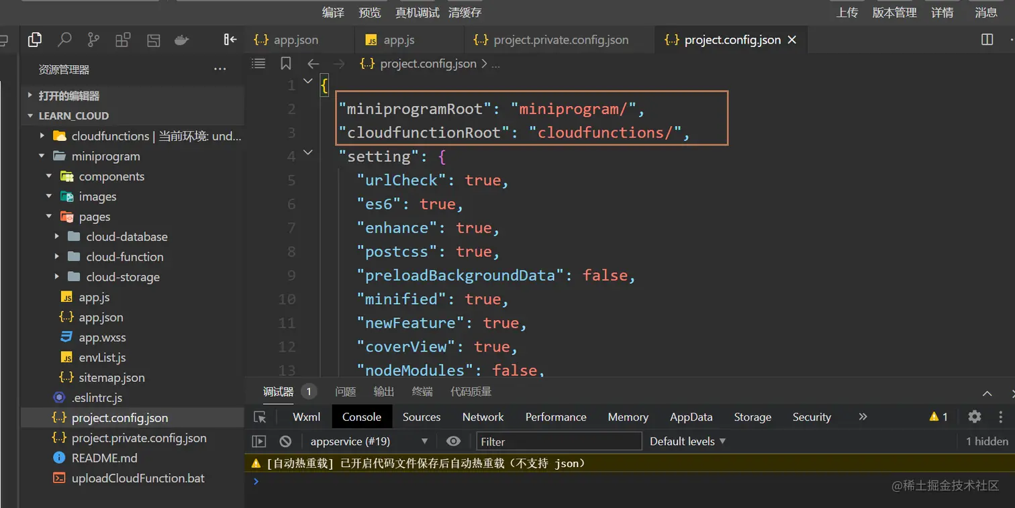Switch to the app.js editor tab
Viewport: 1015px width, 508px height.
[409, 40]
